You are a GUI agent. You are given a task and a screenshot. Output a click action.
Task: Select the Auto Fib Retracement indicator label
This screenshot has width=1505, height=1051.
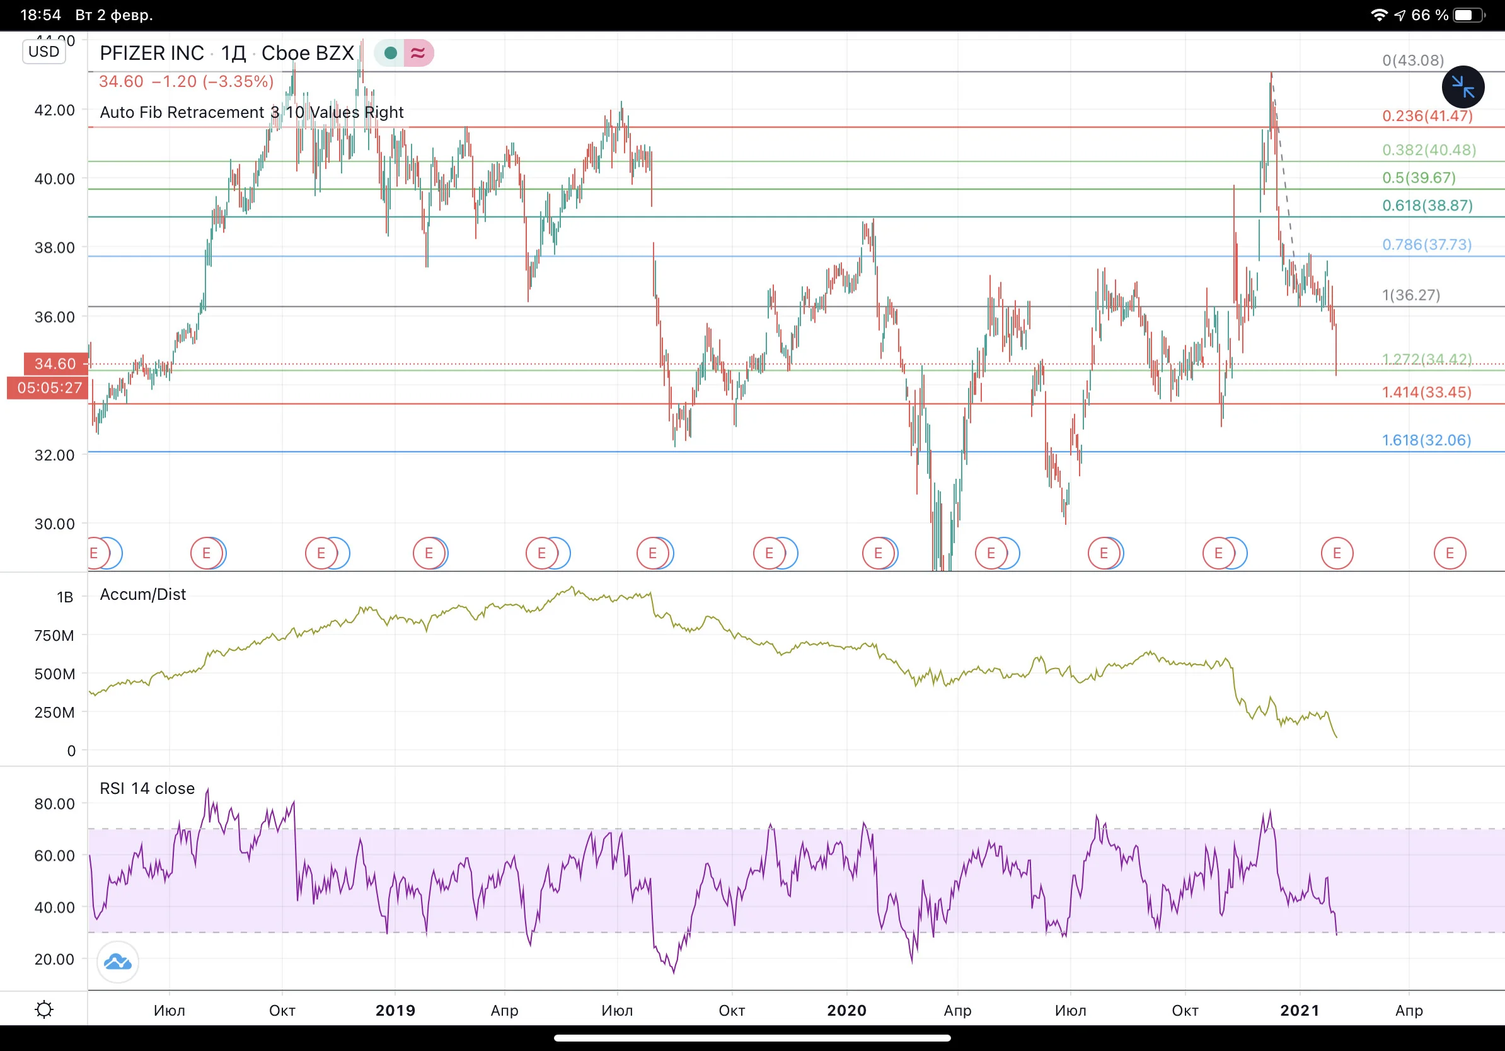(x=251, y=112)
